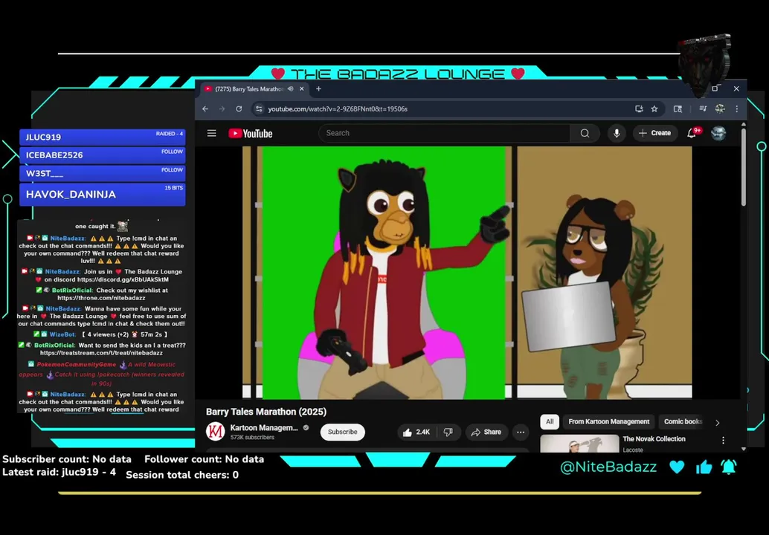Open the Chrome three-dot menu
Viewport: 769px width, 535px height.
click(736, 108)
